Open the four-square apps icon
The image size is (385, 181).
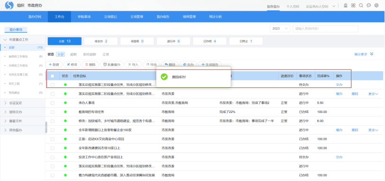(x=353, y=5)
